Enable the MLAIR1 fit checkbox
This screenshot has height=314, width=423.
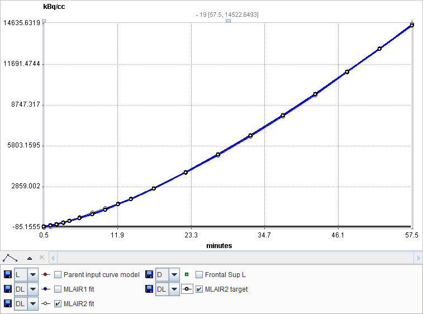(58, 289)
